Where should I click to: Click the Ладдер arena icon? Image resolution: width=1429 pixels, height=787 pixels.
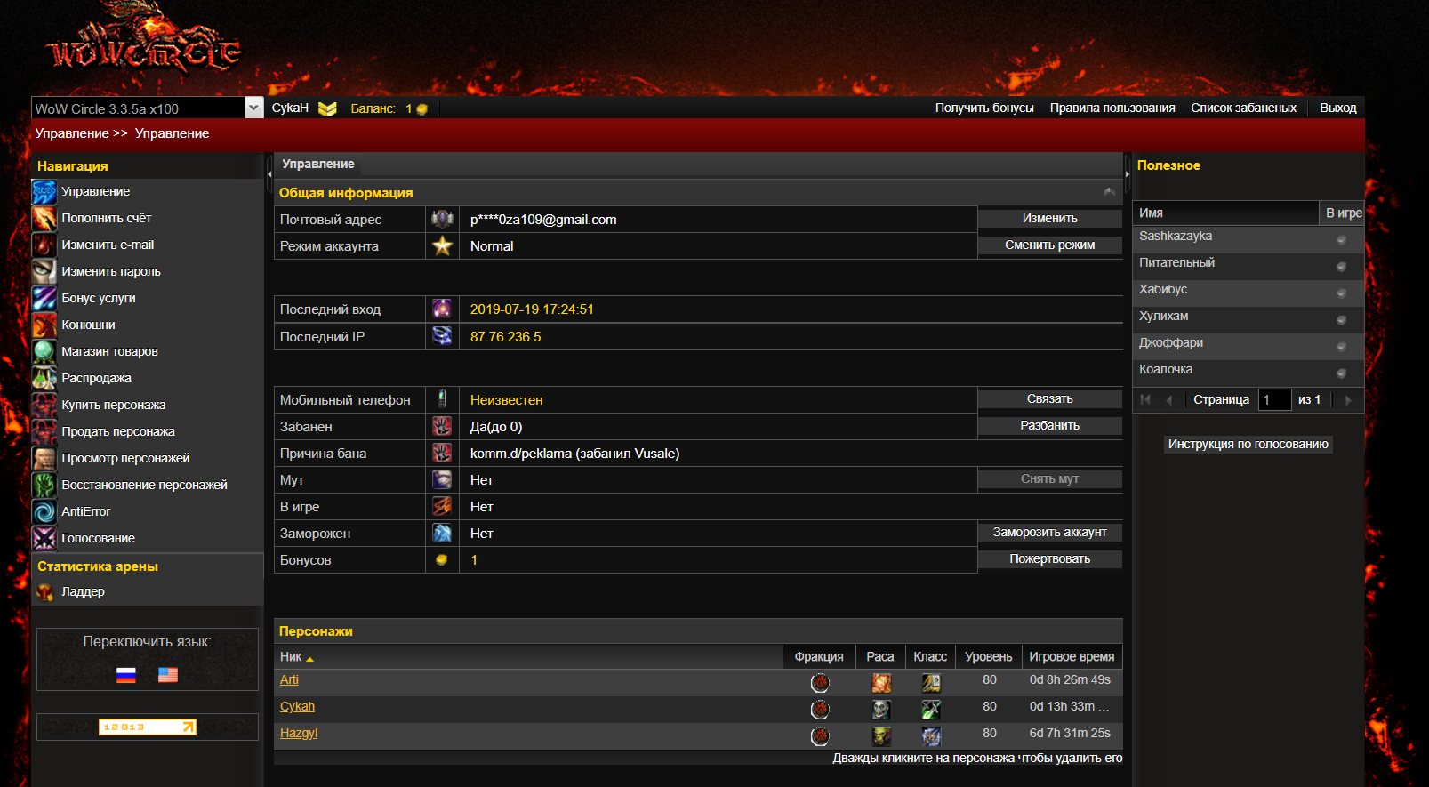[44, 592]
